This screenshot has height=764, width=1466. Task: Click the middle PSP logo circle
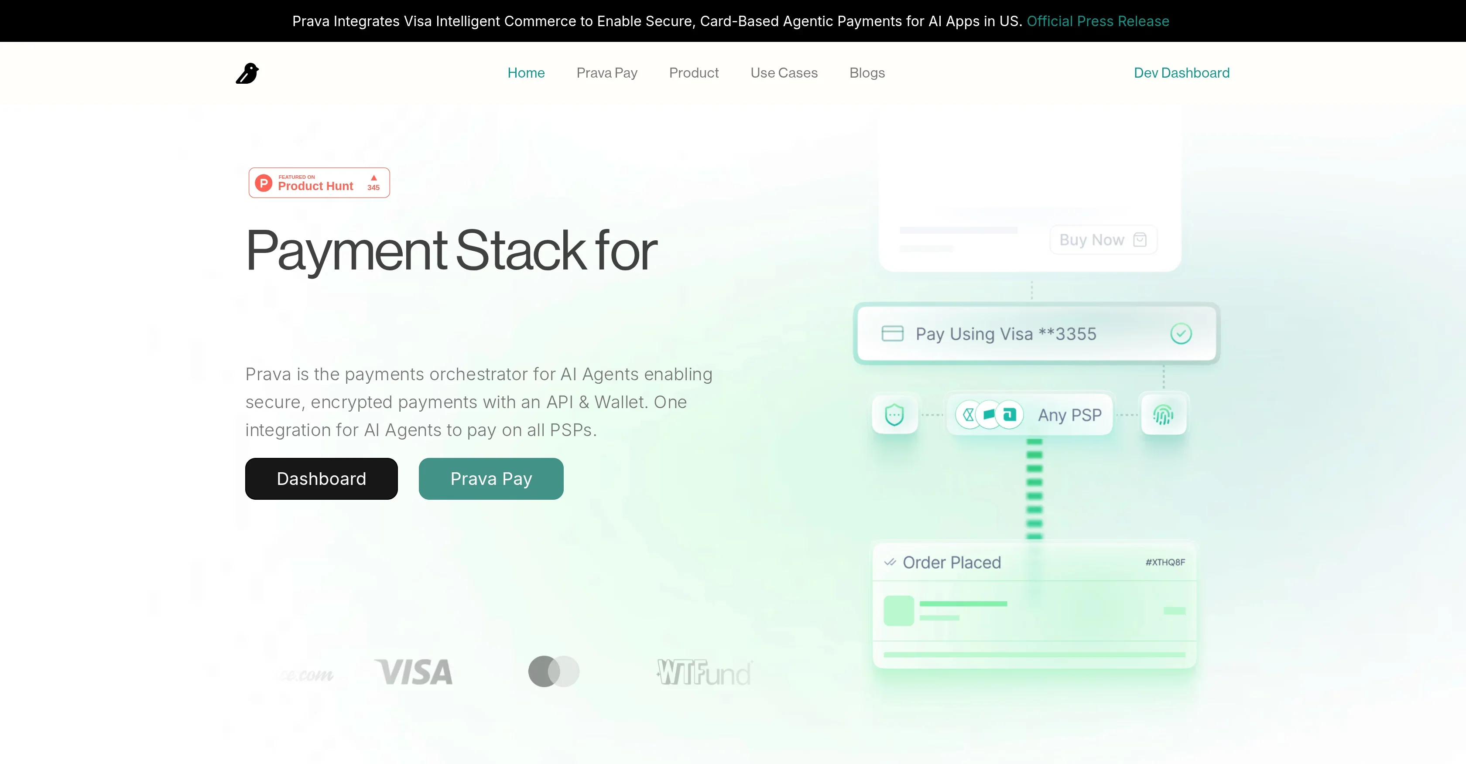[989, 415]
